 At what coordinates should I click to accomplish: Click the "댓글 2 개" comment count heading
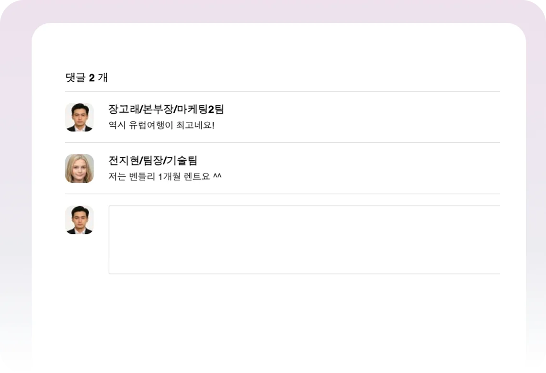pos(87,77)
